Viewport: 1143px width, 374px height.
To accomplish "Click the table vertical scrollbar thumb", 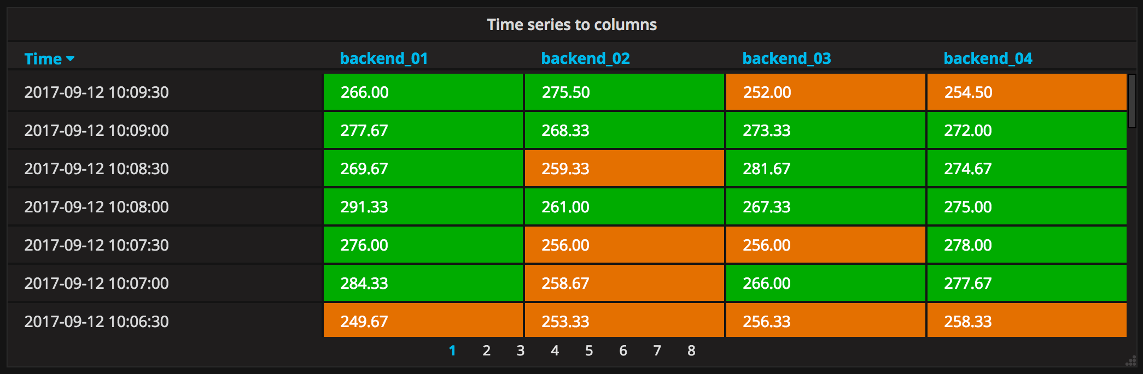I will click(1132, 101).
